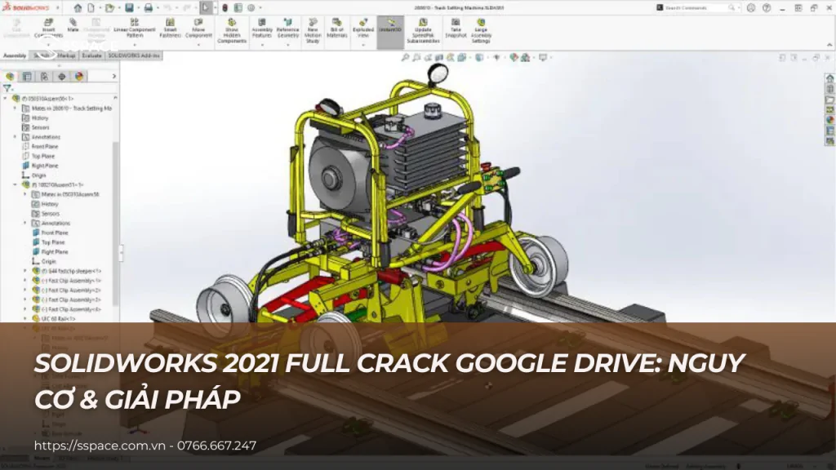The width and height of the screenshot is (836, 470).
Task: Open dropdown under Reference Geometry
Action: point(288,44)
